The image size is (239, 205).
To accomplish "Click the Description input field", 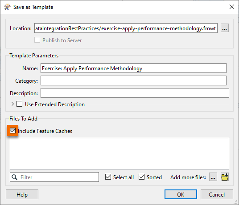I will pyautogui.click(x=135, y=93).
